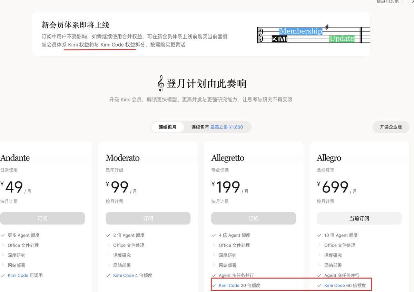Image resolution: width=414 pixels, height=292 pixels.
Task: Click the 效率升级 subtitle under Moderato
Action: point(114,170)
